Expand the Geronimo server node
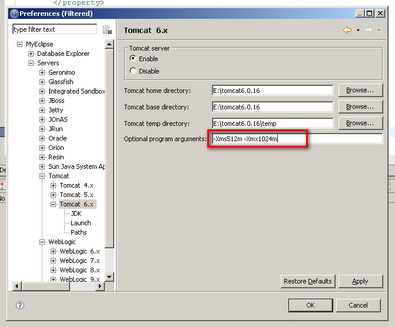The image size is (395, 327). 42,72
